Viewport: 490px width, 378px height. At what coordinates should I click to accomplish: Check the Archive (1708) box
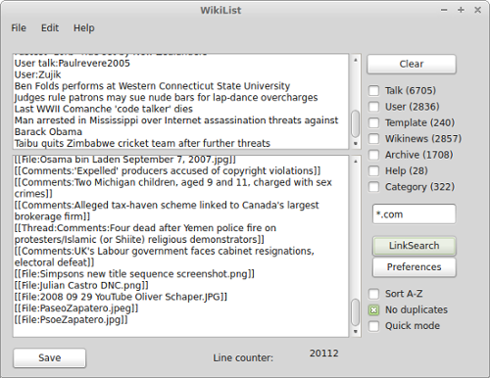[x=373, y=155]
